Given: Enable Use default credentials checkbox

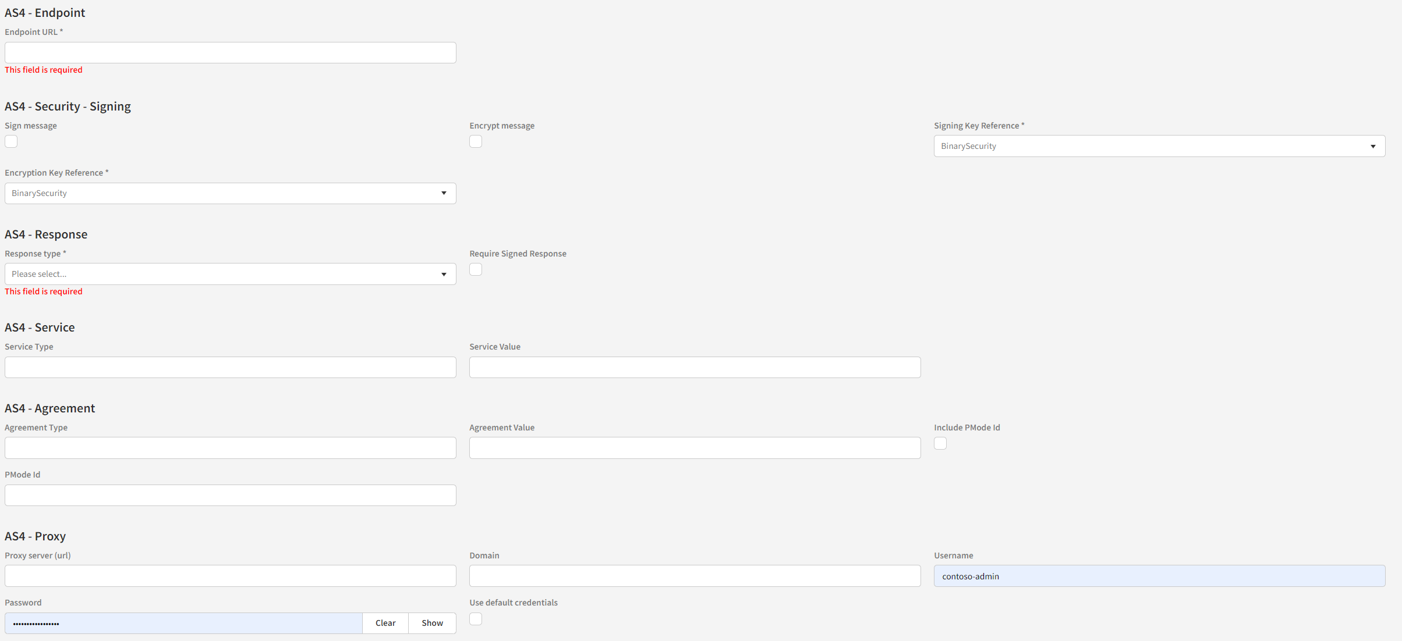Looking at the screenshot, I should pyautogui.click(x=476, y=619).
